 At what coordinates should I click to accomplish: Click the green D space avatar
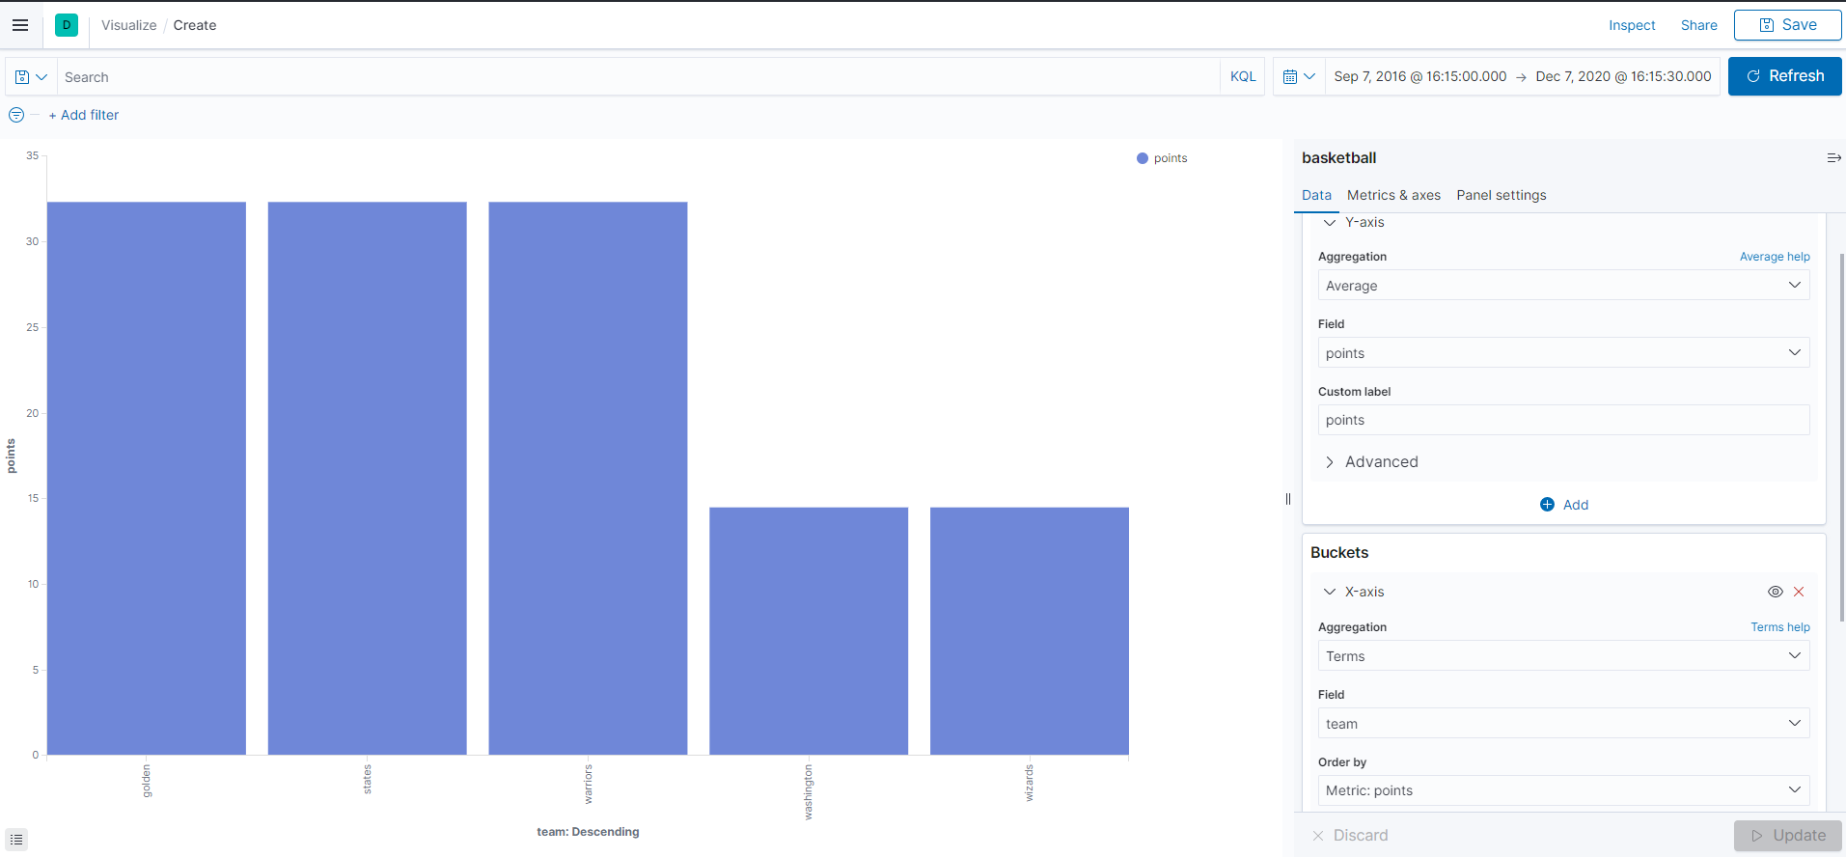[x=67, y=25]
